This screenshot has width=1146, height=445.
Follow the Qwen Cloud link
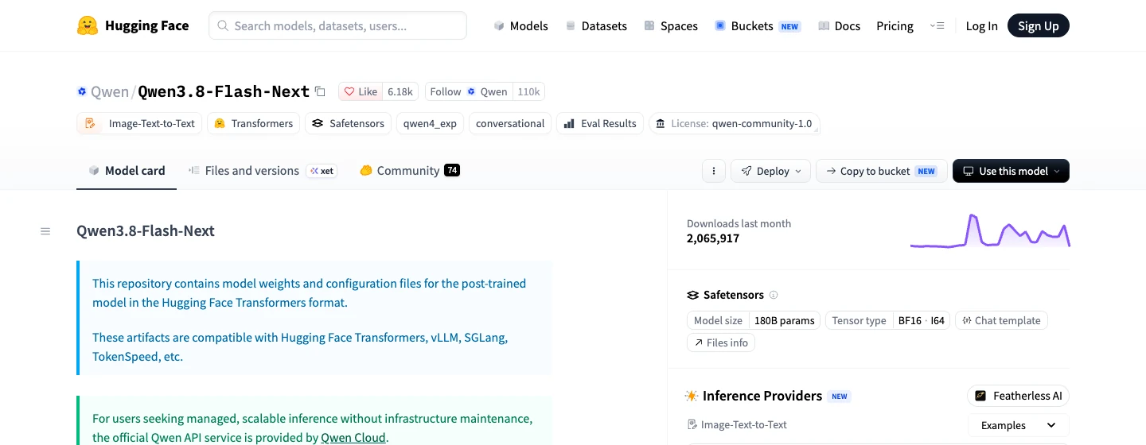click(x=353, y=438)
